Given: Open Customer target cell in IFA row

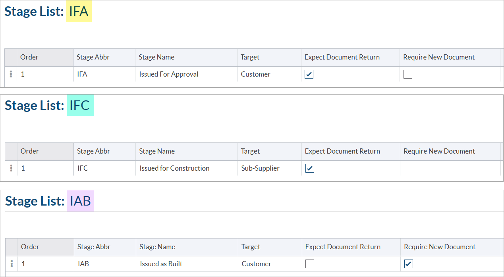Looking at the screenshot, I should click(x=256, y=74).
